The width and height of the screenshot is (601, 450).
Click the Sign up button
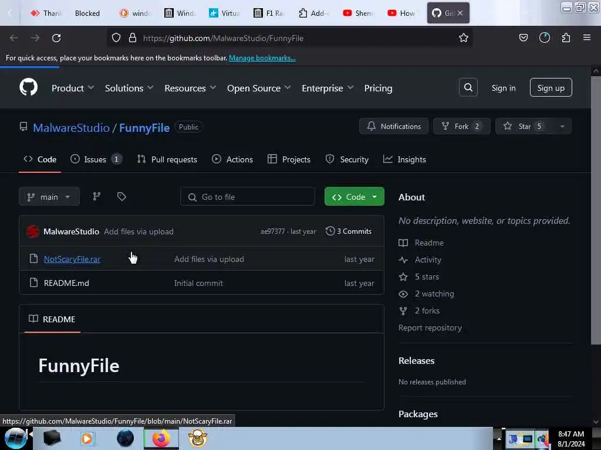tap(551, 88)
